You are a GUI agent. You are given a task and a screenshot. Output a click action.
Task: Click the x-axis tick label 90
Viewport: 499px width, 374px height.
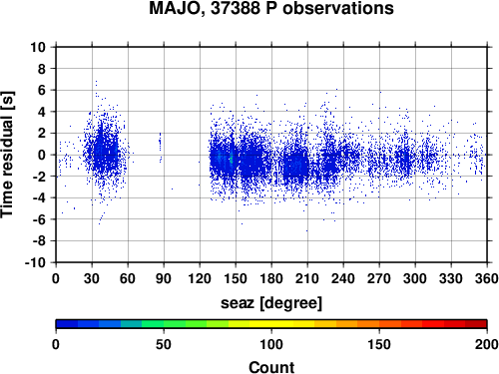coord(164,278)
